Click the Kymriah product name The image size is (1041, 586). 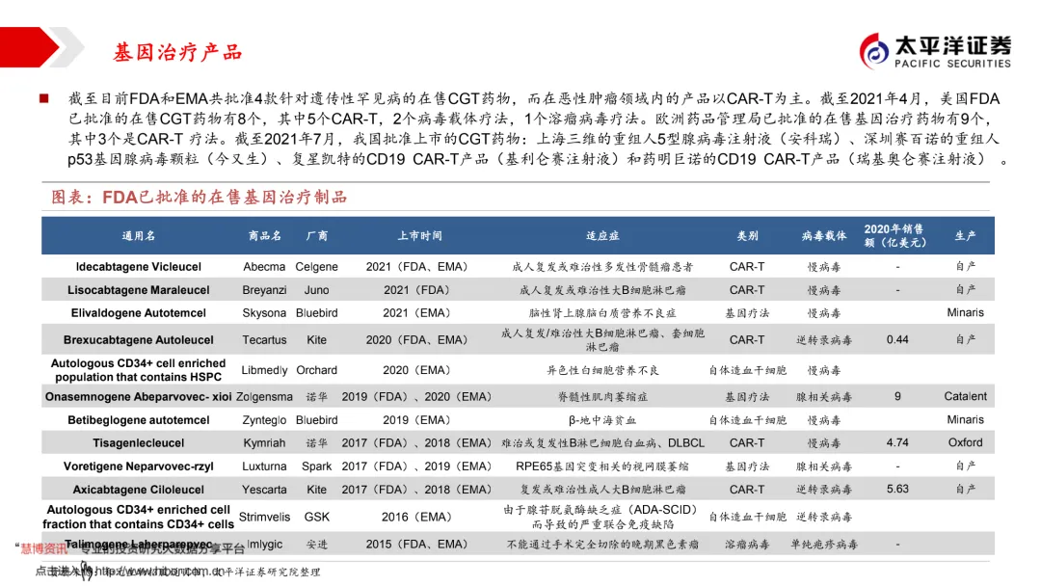click(x=264, y=442)
